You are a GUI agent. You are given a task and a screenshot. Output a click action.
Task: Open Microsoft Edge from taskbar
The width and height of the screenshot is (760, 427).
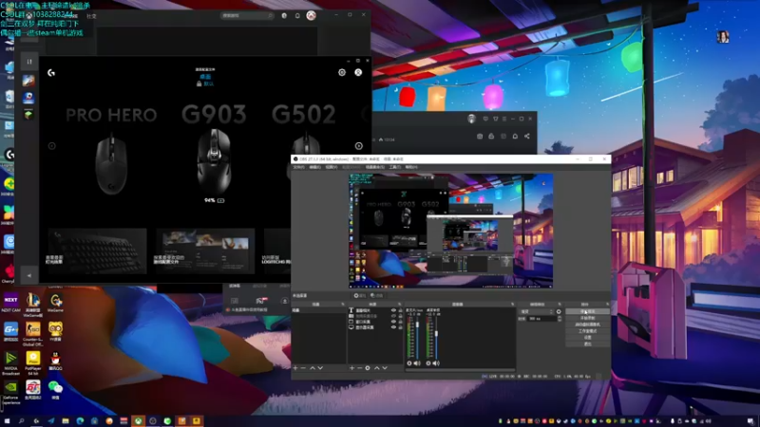pos(80,421)
